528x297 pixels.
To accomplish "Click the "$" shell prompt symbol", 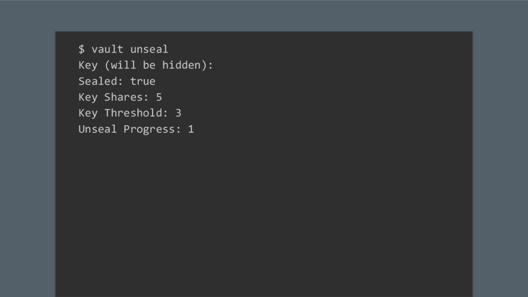I will click(x=81, y=49).
